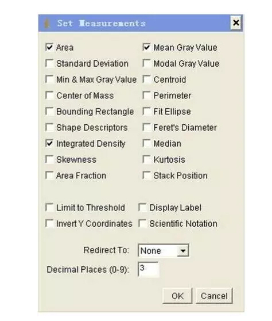Image resolution: width=272 pixels, height=321 pixels.
Task: Enable the Limit to Threshold option
Action: click(49, 207)
